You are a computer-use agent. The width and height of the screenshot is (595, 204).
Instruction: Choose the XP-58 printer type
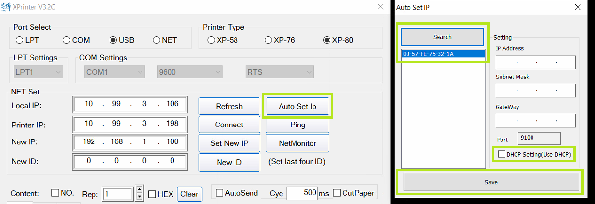tap(211, 40)
